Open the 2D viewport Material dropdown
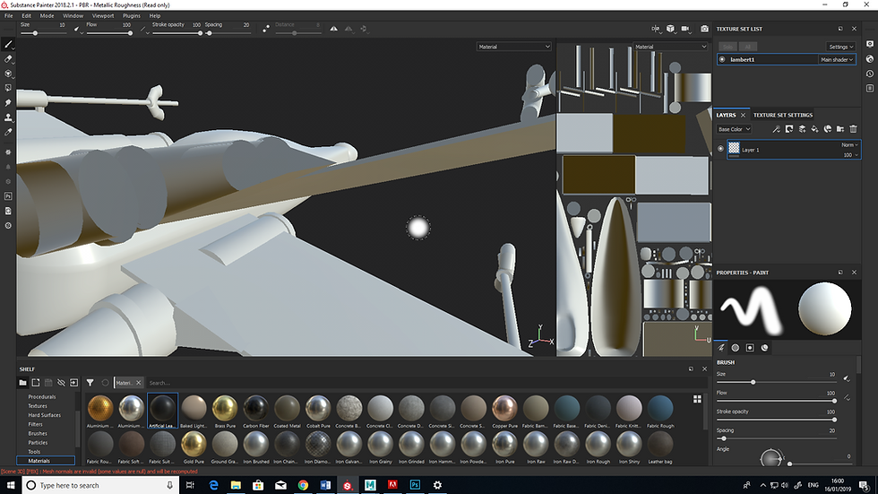Viewport: 878px width, 494px height. coord(670,47)
